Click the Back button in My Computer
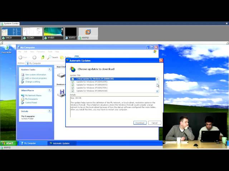Viewport: 229px width, 171px height. [x=23, y=57]
